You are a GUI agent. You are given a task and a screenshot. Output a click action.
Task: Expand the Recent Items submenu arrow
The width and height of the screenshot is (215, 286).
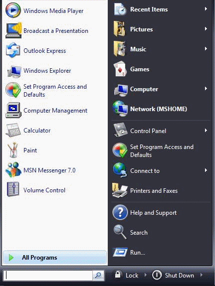pyautogui.click(x=206, y=9)
